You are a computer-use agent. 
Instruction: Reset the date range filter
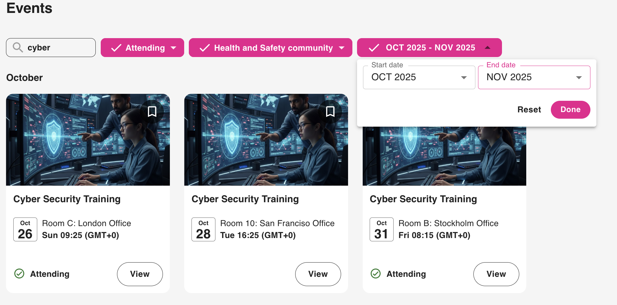[x=529, y=110]
